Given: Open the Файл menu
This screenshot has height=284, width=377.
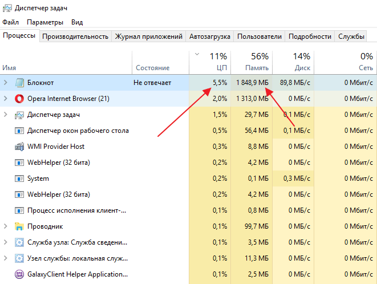Looking at the screenshot, I should 10,22.
